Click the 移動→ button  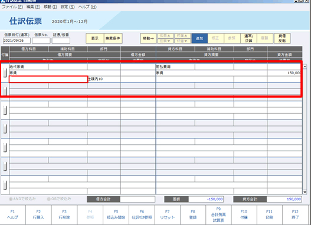click(x=149, y=38)
